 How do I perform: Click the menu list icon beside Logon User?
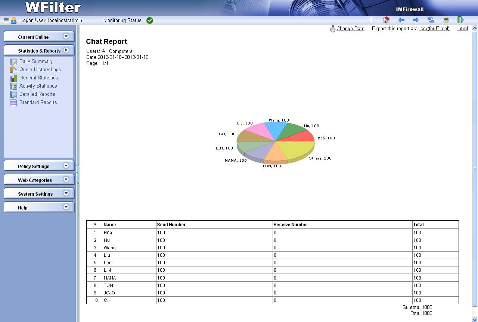[6, 20]
